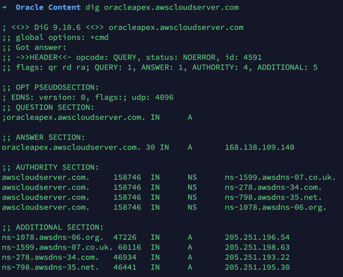Click the 'QUESTION SECTION' heading
The width and height of the screenshot is (343, 277).
tap(55, 107)
